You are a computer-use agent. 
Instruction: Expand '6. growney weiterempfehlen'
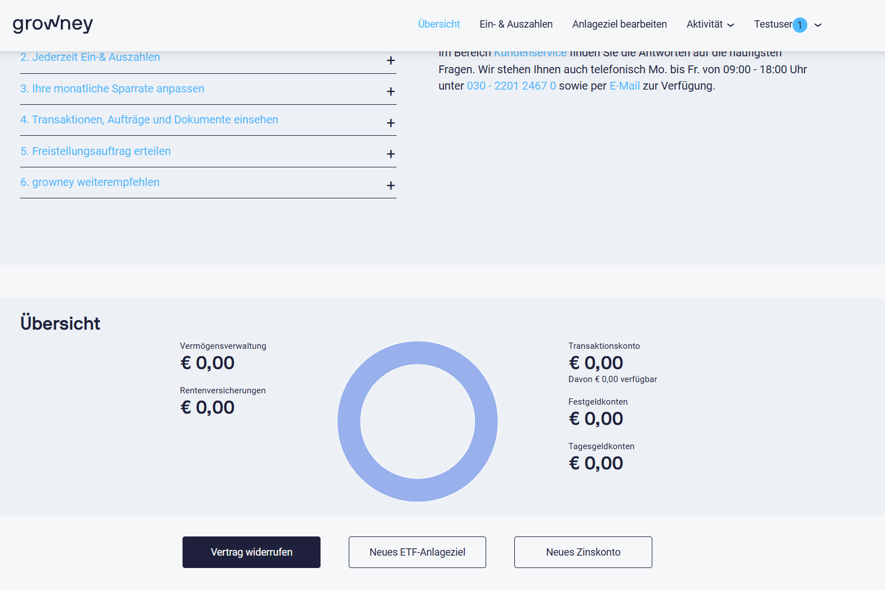[208, 183]
